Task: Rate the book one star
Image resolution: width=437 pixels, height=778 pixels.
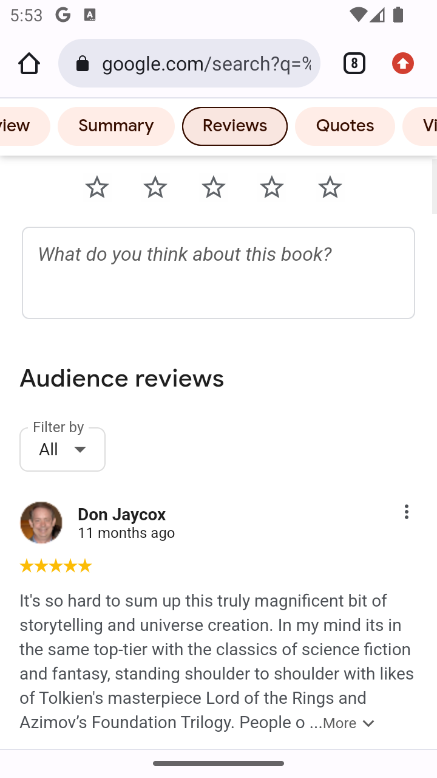Action: (x=97, y=187)
